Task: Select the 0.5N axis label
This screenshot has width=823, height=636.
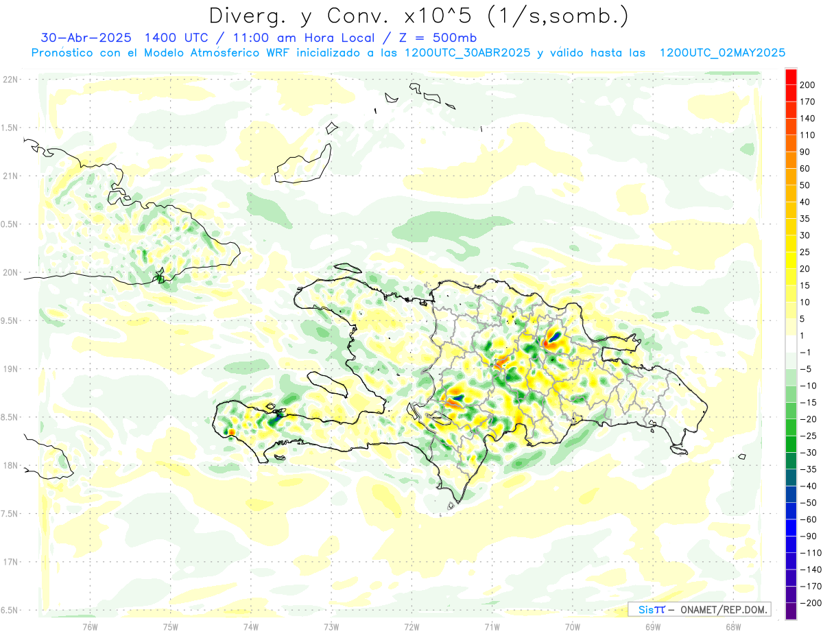Action: [10, 224]
